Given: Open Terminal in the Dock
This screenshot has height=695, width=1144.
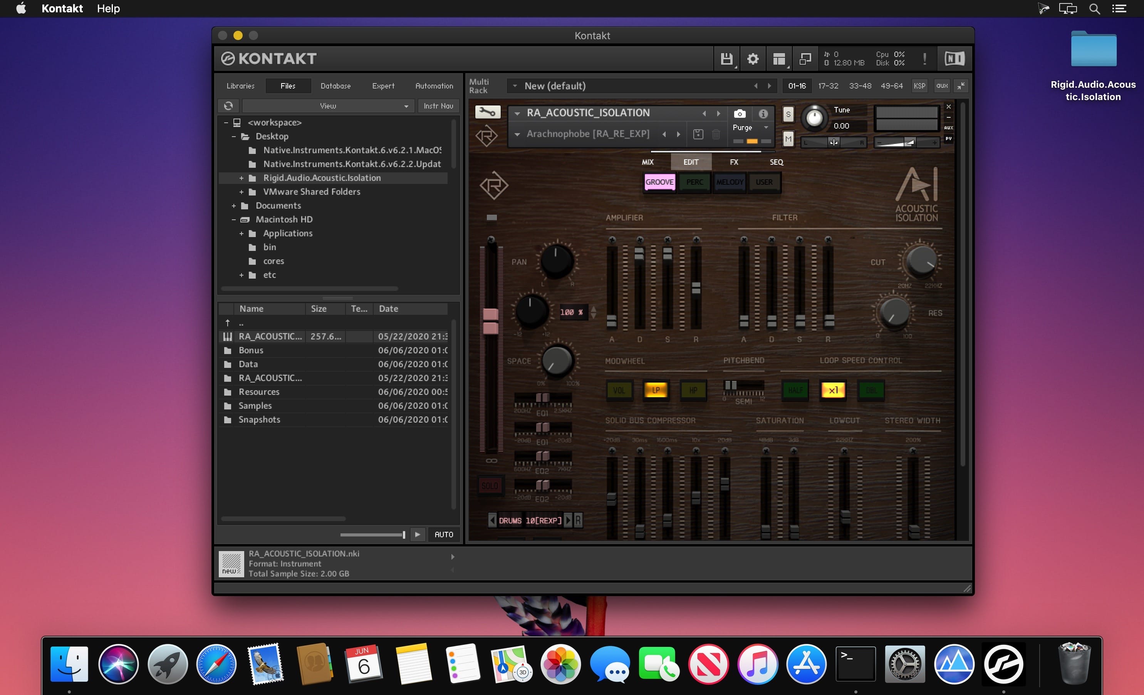Looking at the screenshot, I should point(855,664).
